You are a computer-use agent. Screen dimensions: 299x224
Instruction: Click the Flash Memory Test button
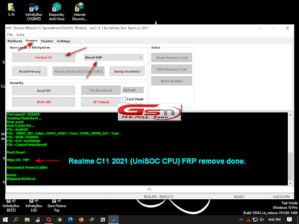171,57
